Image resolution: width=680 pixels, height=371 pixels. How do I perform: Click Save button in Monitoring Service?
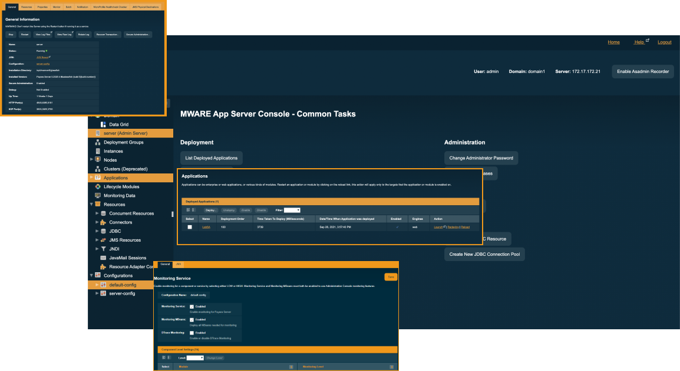click(391, 276)
